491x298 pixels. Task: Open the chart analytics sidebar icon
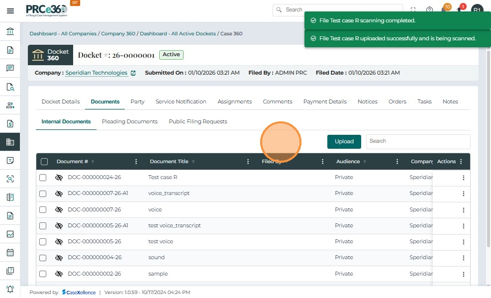click(10, 234)
